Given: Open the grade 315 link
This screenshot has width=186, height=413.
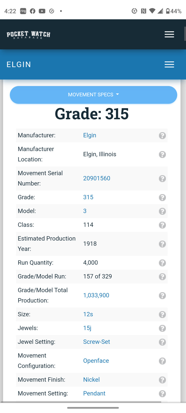Looking at the screenshot, I should pyautogui.click(x=88, y=197).
